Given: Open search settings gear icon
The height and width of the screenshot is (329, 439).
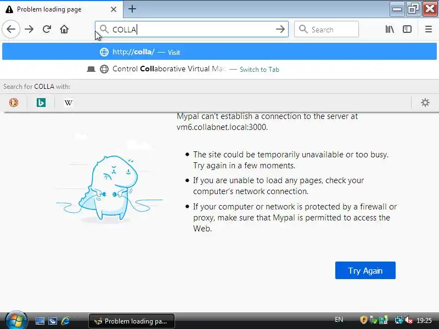Looking at the screenshot, I should click(x=425, y=103).
